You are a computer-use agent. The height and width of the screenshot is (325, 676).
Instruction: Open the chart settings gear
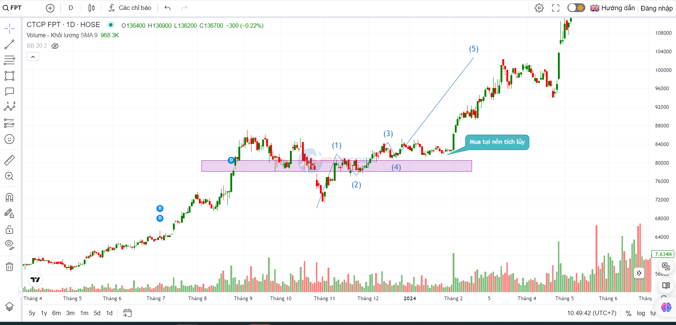point(539,8)
